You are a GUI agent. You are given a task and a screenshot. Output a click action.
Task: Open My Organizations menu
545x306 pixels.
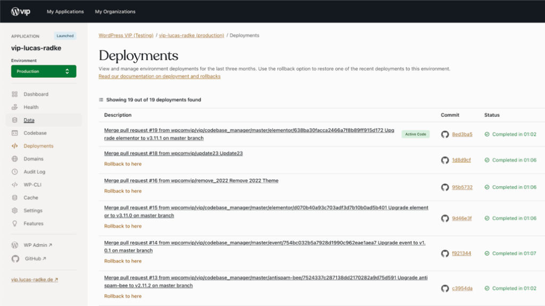point(115,12)
